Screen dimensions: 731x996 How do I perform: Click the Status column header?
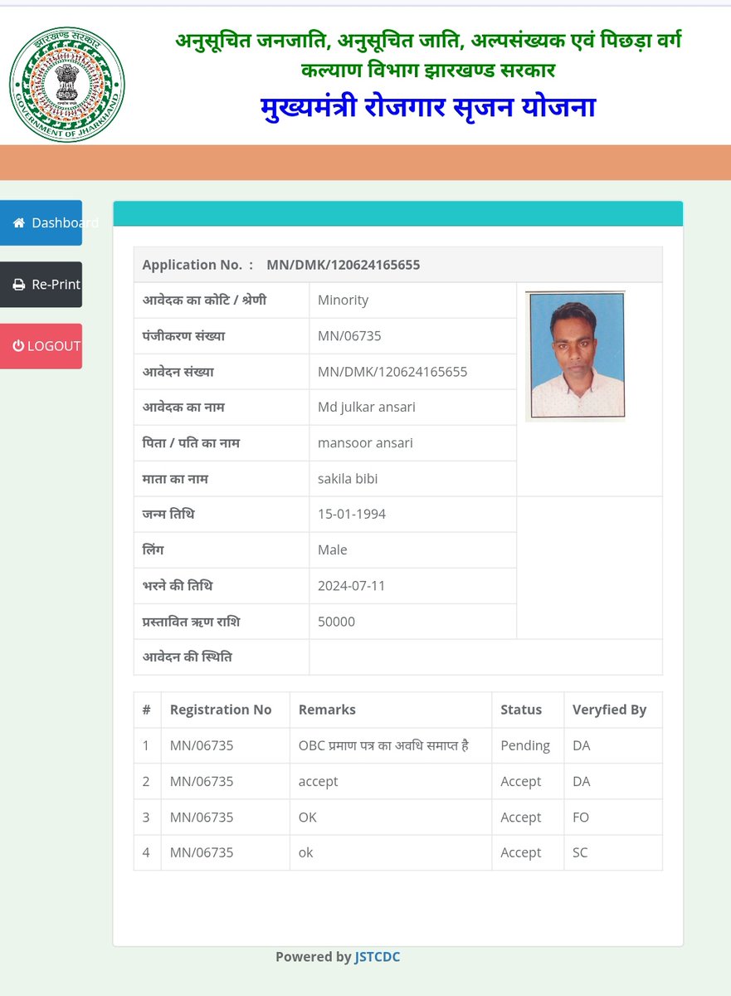[521, 710]
